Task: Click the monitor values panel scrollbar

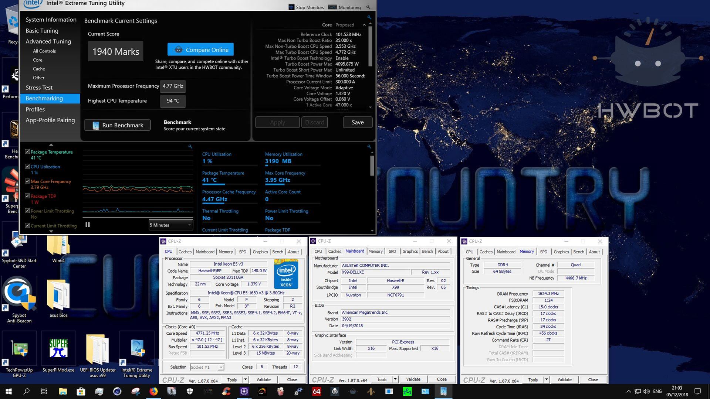Action: pos(372,166)
